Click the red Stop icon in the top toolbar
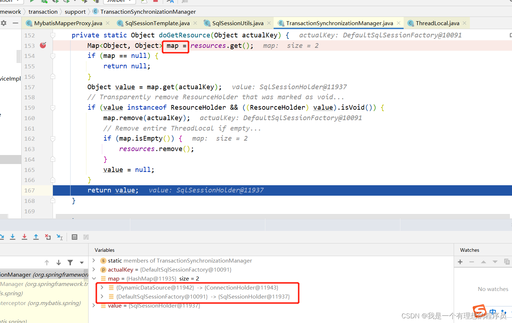This screenshot has width=512, height=323. click(156, 1)
